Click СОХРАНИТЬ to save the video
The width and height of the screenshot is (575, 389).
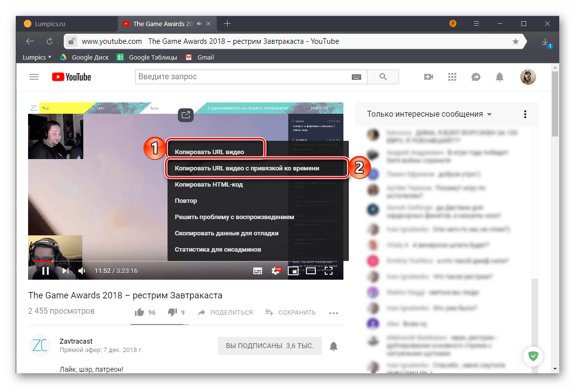290,312
